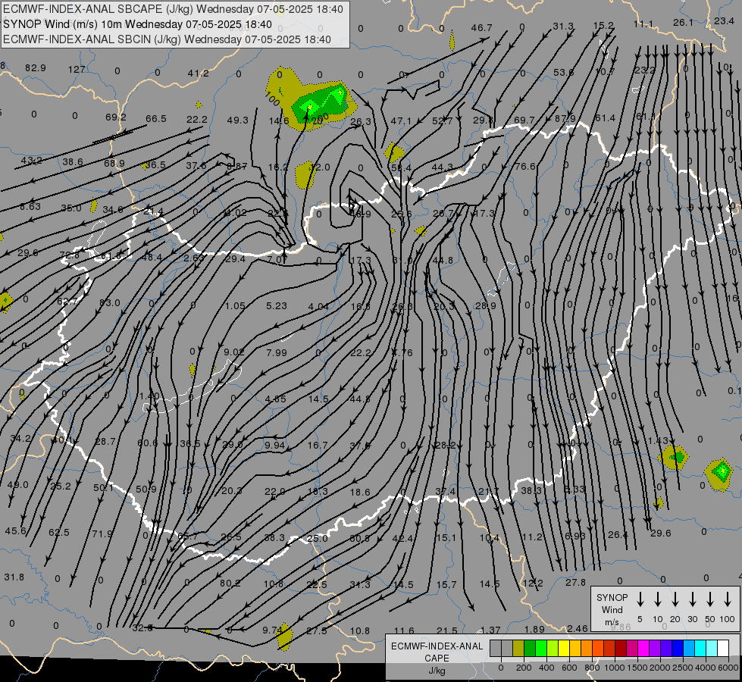The width and height of the screenshot is (742, 682).
Task: Click the 30 m/s wind arrow in legend
Action: point(692,599)
